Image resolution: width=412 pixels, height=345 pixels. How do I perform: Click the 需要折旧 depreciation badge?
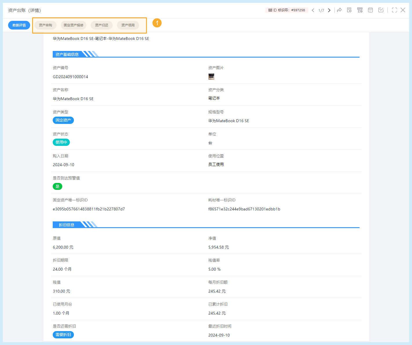(x=63, y=335)
